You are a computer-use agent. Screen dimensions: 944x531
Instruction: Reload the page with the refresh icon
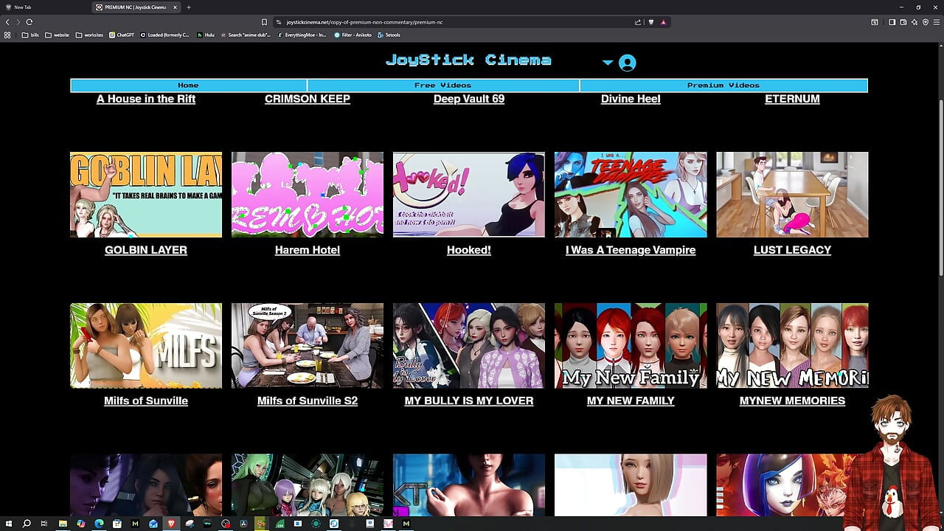pyautogui.click(x=29, y=22)
